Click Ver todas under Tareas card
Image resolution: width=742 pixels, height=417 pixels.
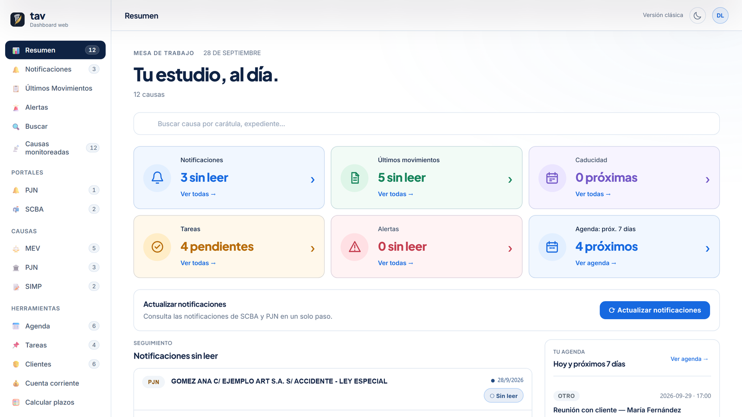(198, 263)
